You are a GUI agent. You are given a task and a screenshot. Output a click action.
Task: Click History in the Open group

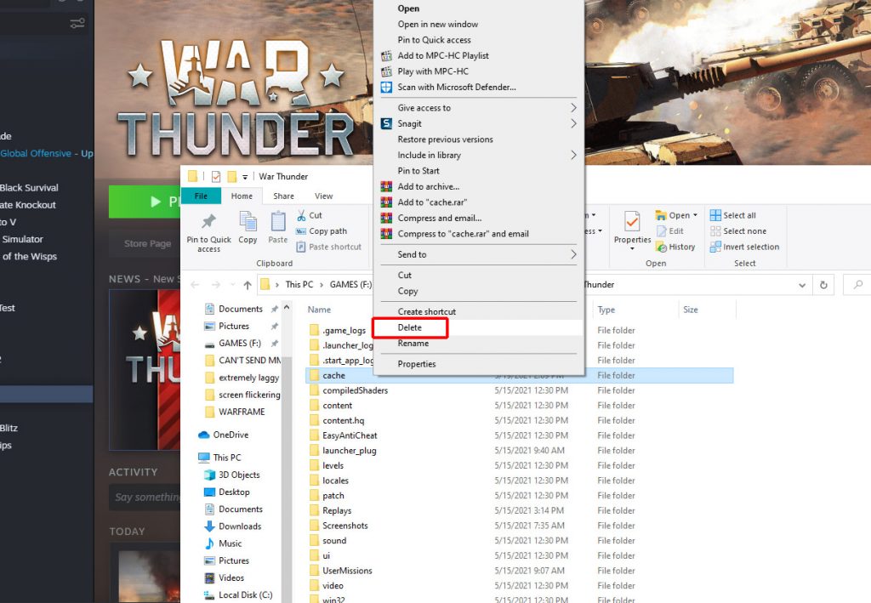[675, 247]
